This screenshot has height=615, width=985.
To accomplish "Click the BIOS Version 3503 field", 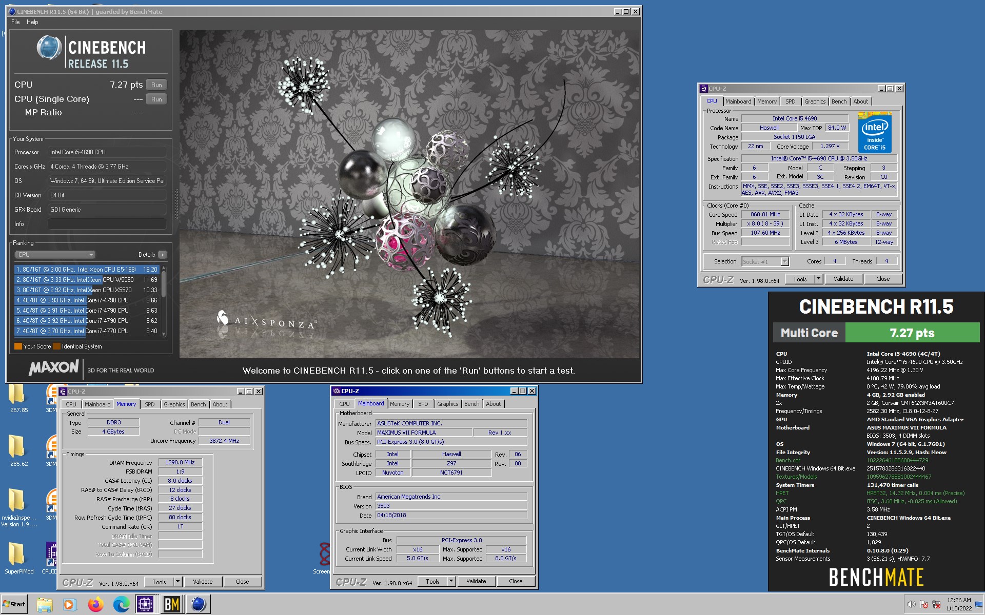I will coord(451,506).
